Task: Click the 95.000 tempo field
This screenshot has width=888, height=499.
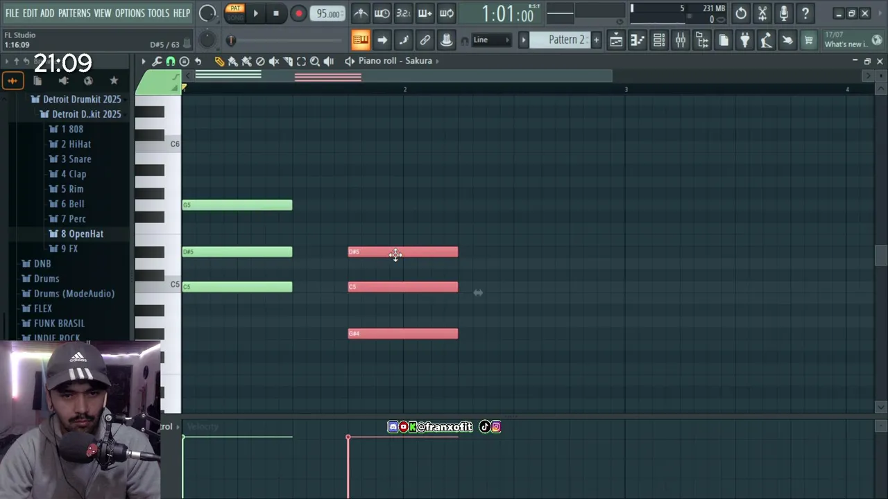Action: tap(328, 14)
